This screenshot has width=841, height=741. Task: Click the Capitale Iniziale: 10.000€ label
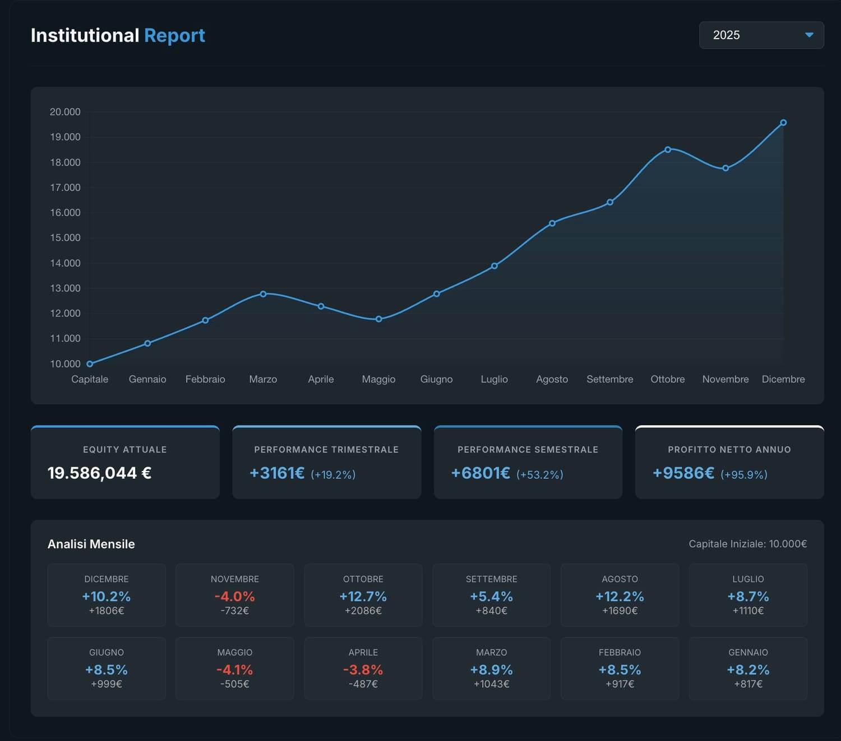(x=748, y=543)
